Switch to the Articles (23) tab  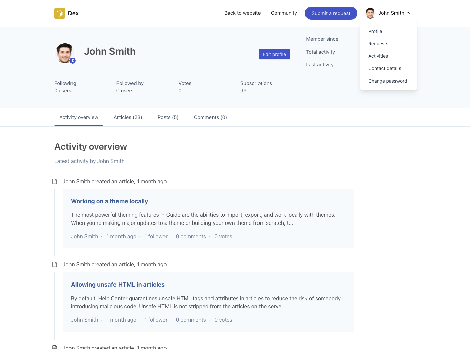click(128, 117)
